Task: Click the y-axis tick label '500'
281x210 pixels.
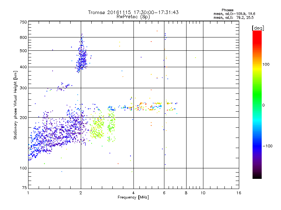Action: [23, 51]
